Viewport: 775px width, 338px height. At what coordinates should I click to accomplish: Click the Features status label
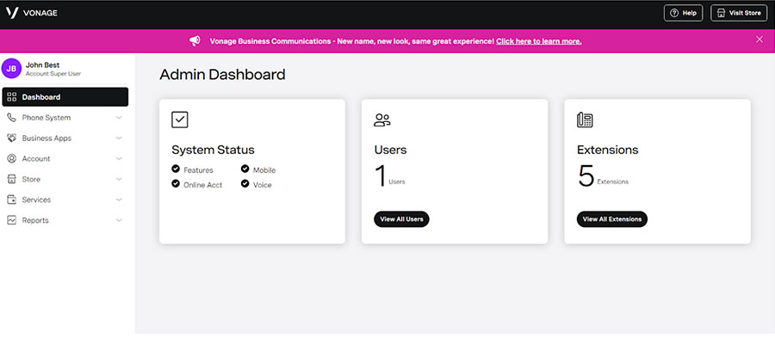pyautogui.click(x=198, y=170)
